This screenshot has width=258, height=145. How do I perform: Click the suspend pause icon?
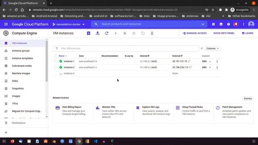click(134, 33)
